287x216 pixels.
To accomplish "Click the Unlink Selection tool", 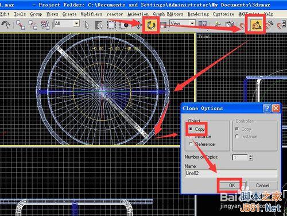I will (x=33, y=25).
